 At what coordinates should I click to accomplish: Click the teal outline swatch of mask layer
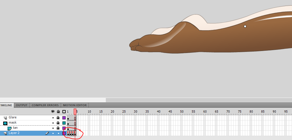[64, 123]
